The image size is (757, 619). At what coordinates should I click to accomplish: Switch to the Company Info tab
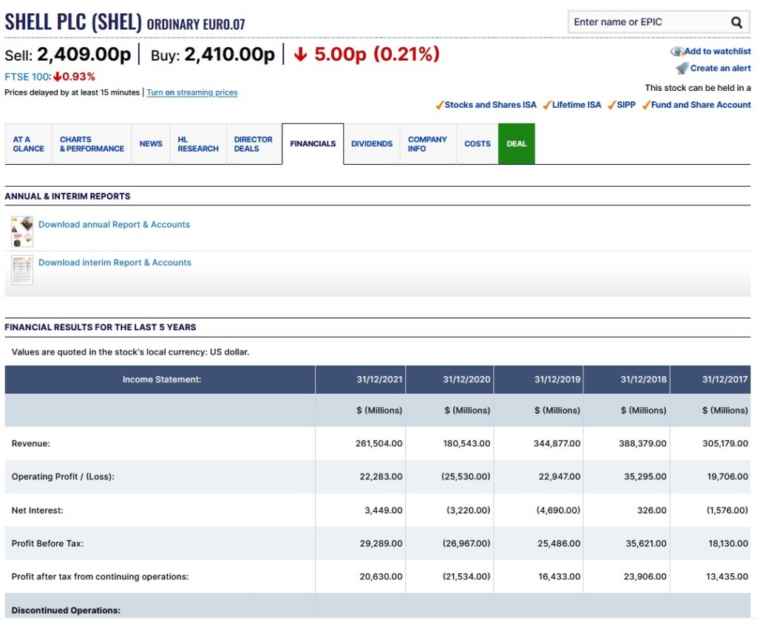click(x=427, y=144)
